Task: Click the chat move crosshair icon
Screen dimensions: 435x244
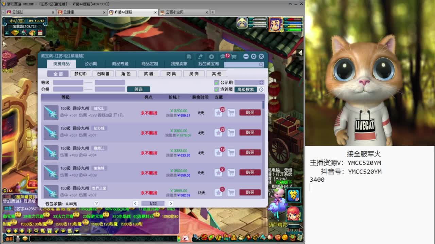Action: point(29,231)
